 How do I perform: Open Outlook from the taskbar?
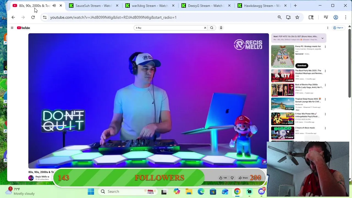pos(225,191)
